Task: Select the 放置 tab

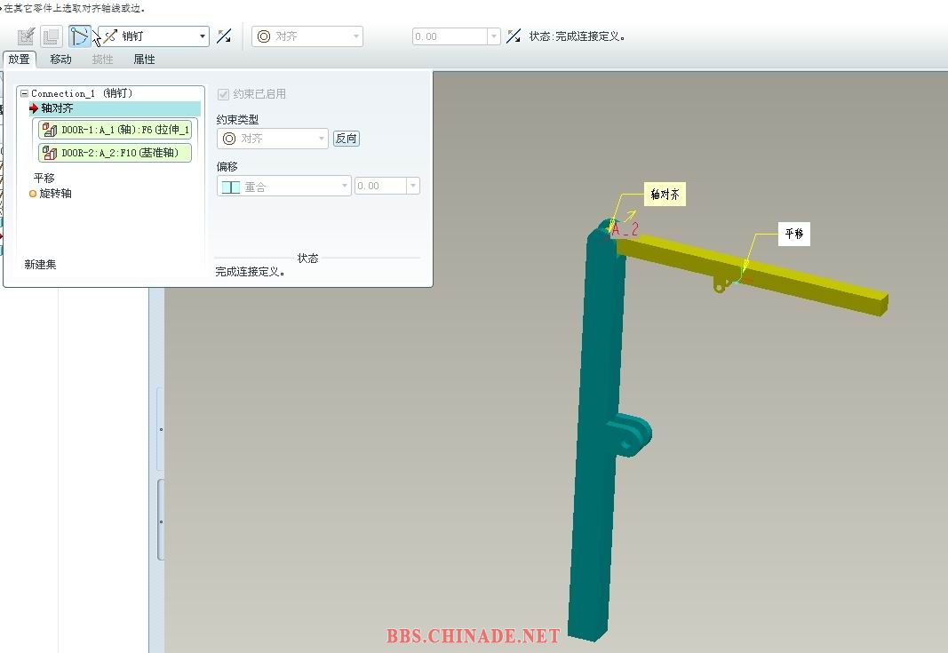Action: [19, 60]
